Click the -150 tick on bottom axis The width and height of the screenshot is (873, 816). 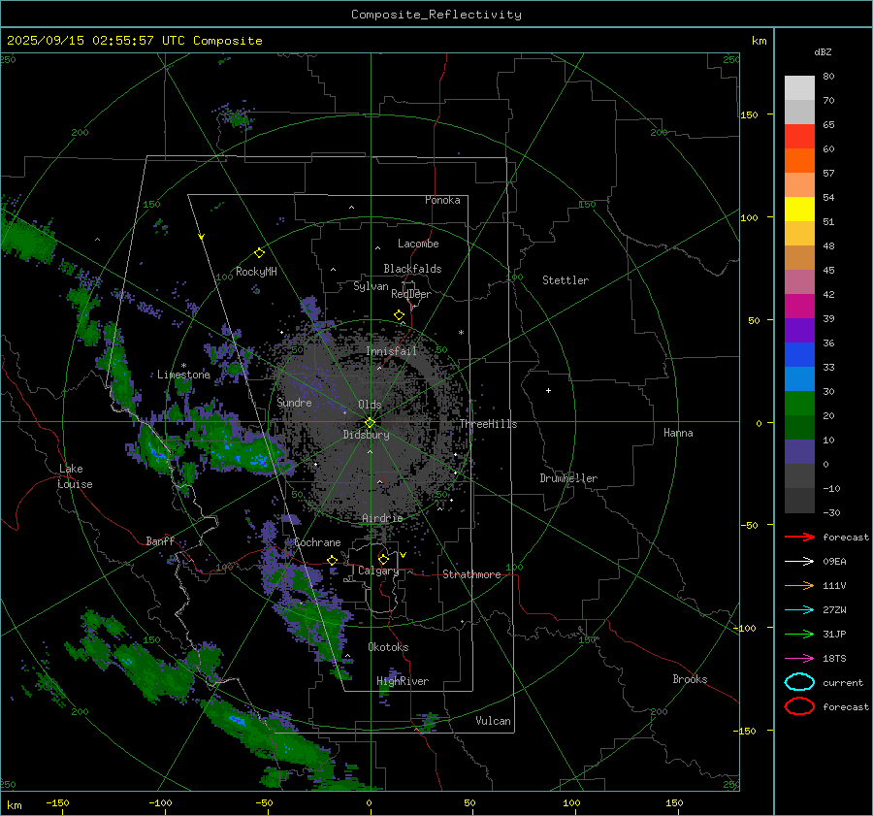tap(57, 802)
